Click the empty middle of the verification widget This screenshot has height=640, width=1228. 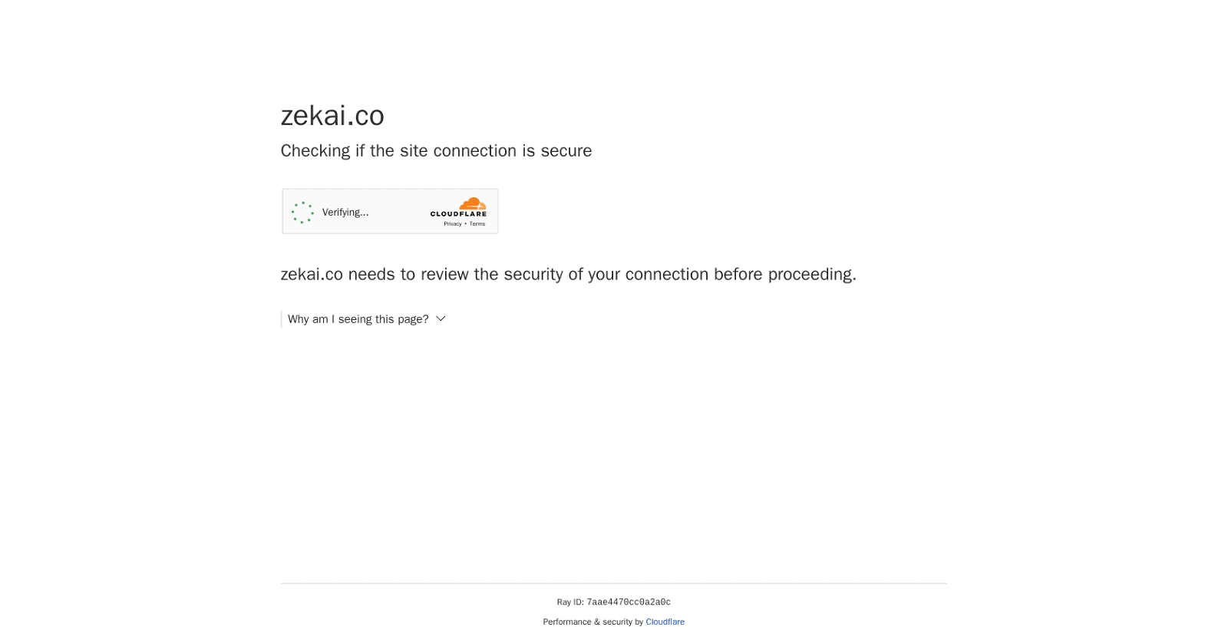(398, 212)
